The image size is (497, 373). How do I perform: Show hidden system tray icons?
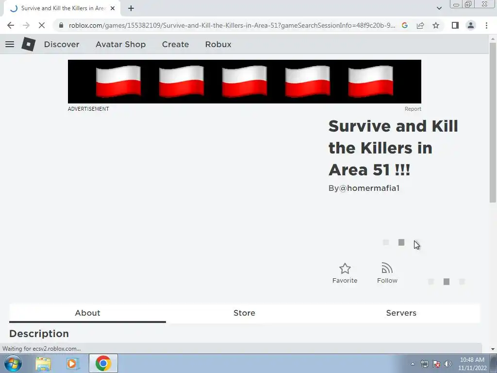(413, 364)
